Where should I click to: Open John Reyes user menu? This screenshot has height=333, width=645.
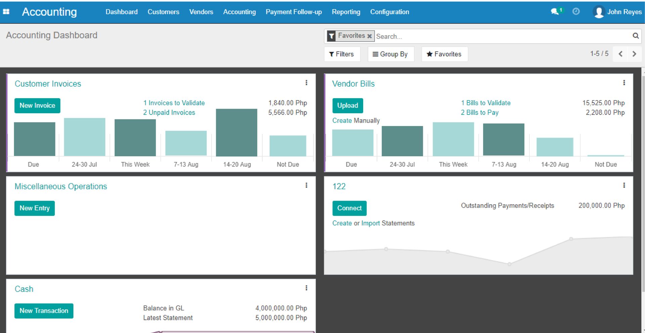(x=617, y=12)
